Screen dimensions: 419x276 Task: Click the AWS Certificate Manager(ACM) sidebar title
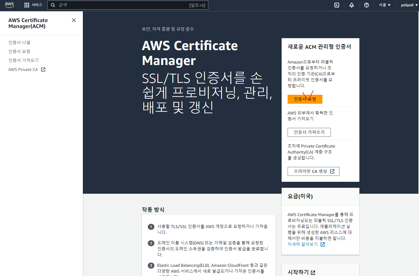[x=28, y=23]
